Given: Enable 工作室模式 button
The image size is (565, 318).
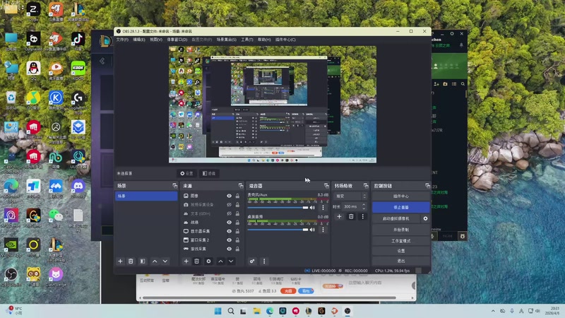Looking at the screenshot, I should tap(400, 241).
